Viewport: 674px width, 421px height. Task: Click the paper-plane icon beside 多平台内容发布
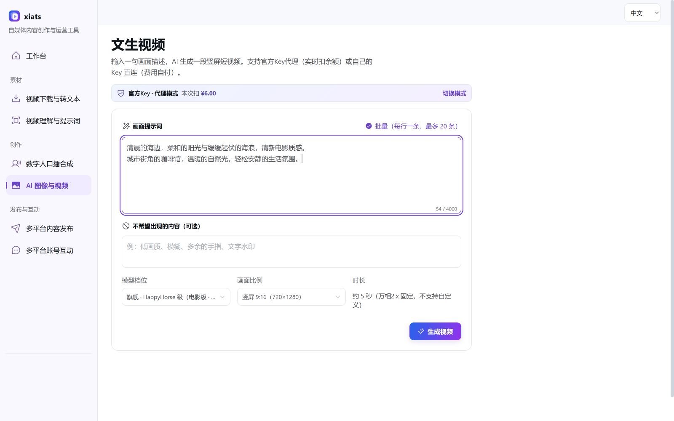click(x=16, y=228)
